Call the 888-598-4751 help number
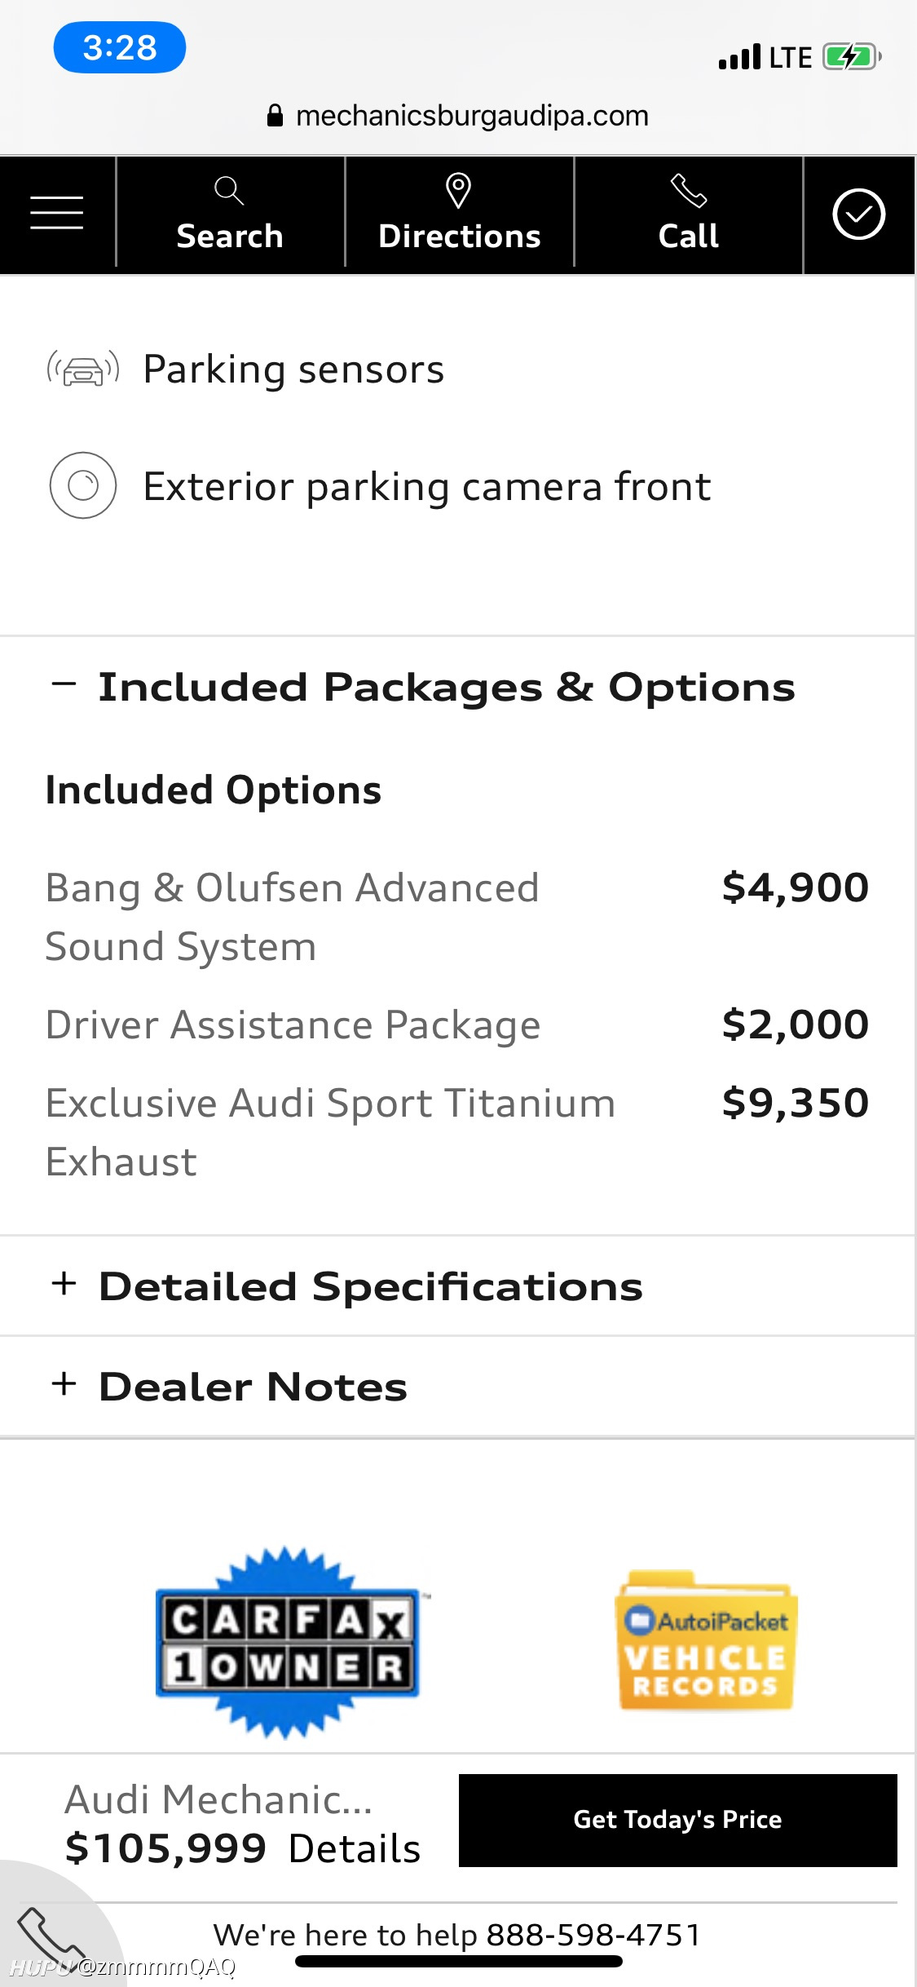 click(x=593, y=1935)
